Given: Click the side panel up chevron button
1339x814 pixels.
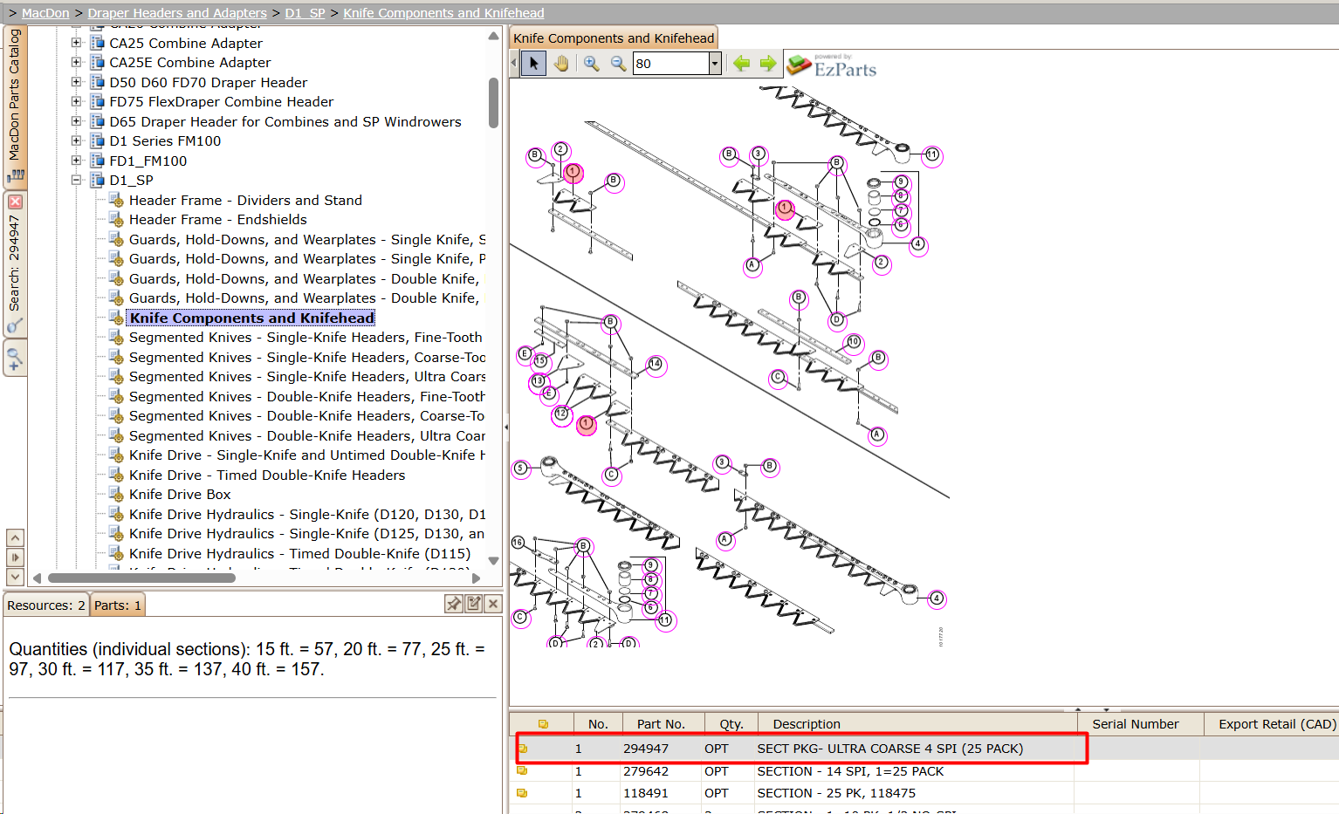Looking at the screenshot, I should coord(15,537).
